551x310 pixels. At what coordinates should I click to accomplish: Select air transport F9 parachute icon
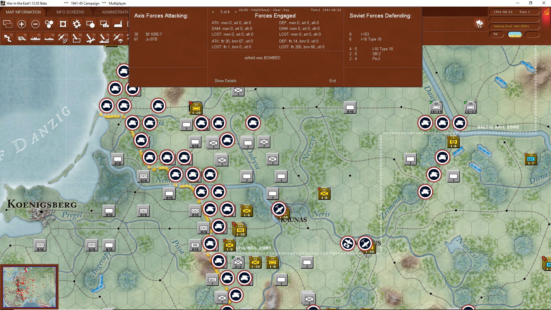click(x=118, y=38)
